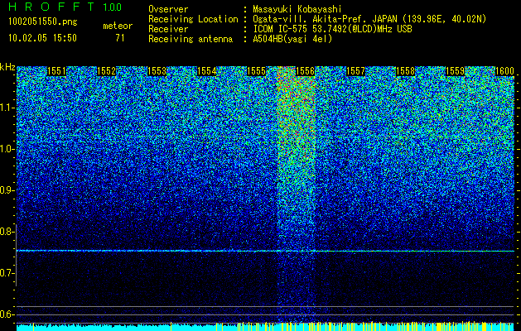The height and width of the screenshot is (331, 521).
Task: Click the 0.9 frequency axis label
Action: 7,190
